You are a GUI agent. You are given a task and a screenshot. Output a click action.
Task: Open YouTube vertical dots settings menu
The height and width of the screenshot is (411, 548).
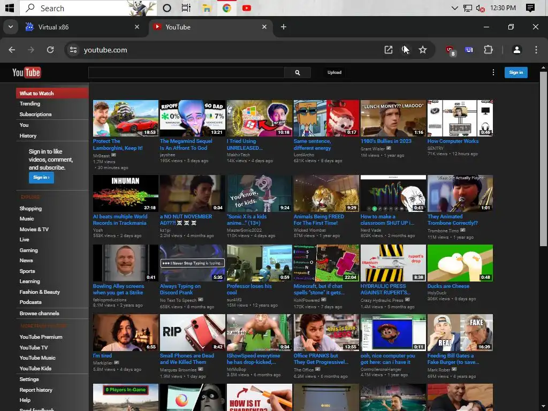pyautogui.click(x=493, y=72)
